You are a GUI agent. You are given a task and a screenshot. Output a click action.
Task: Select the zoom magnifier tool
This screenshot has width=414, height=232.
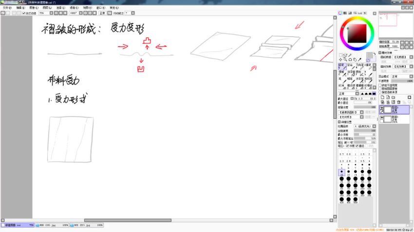(x=345, y=60)
